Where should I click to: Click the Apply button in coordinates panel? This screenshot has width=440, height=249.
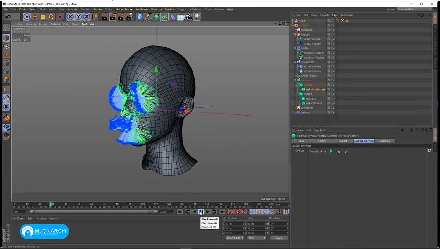pyautogui.click(x=279, y=238)
